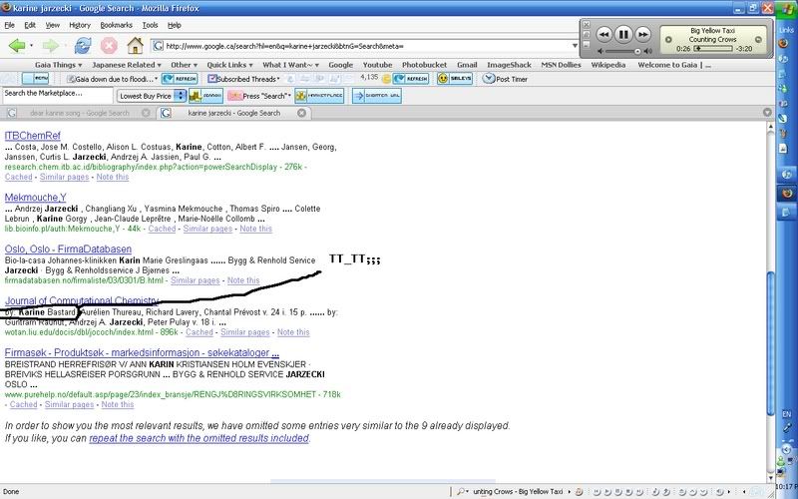Viewport: 798px width, 499px height.
Task: Open the Press "Search" dropdown
Action: tap(259, 96)
